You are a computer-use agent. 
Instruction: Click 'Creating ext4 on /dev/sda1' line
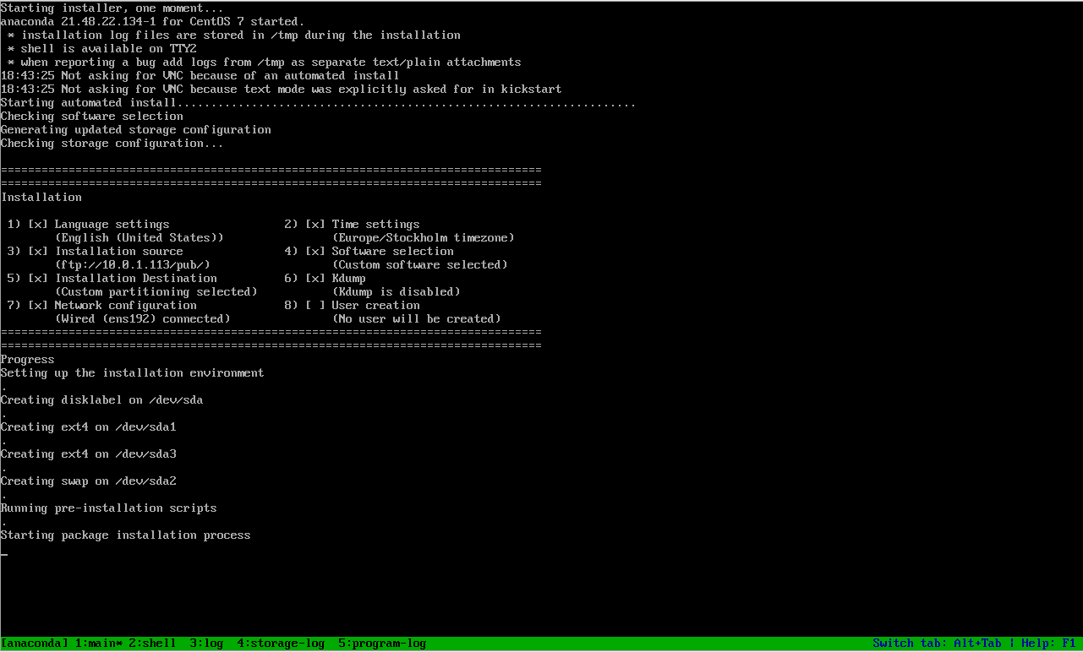click(88, 427)
